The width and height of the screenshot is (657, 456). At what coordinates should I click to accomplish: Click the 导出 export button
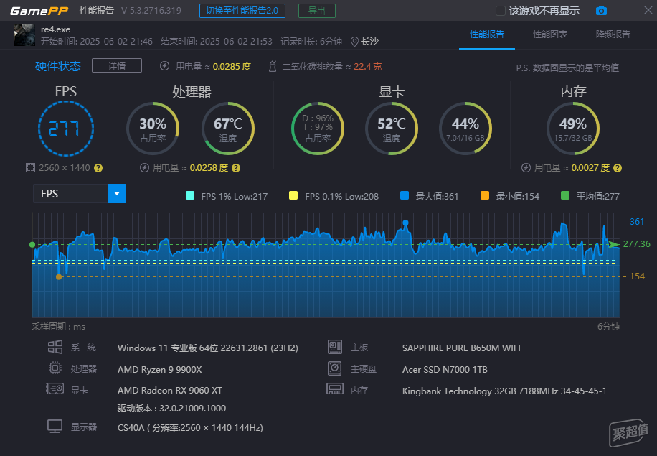[x=317, y=11]
